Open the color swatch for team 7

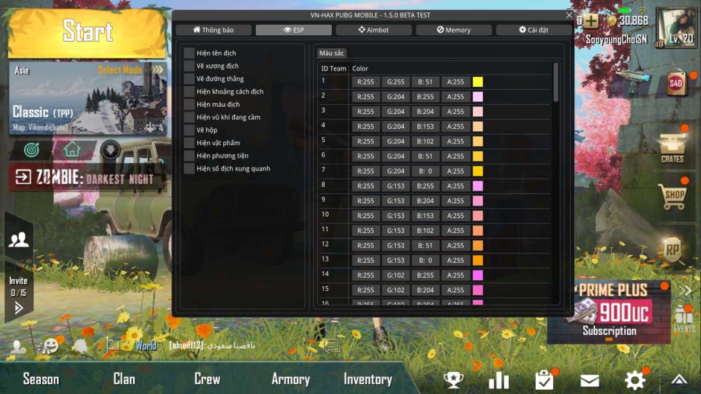478,171
